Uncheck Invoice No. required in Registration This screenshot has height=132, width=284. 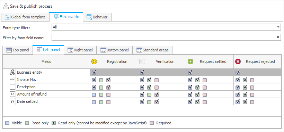point(108,80)
